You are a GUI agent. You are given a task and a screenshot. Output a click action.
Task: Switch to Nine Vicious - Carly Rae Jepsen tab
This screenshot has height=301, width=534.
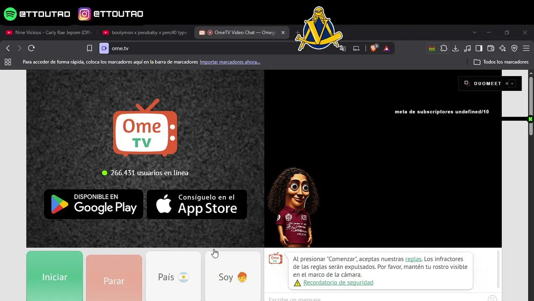[x=49, y=33]
